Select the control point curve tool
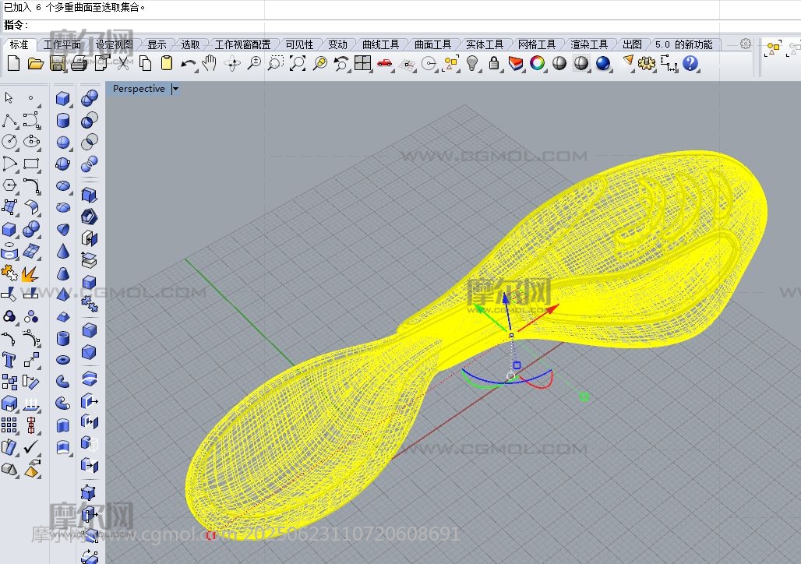Viewport: 801px width, 564px height. click(32, 121)
